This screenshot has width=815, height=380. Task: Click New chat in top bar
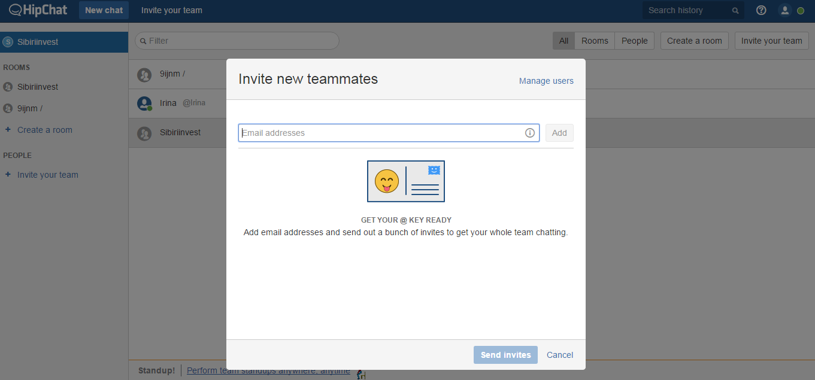(x=104, y=10)
